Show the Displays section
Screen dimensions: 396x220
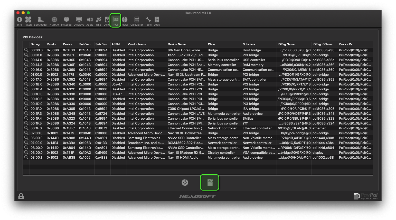(79, 21)
